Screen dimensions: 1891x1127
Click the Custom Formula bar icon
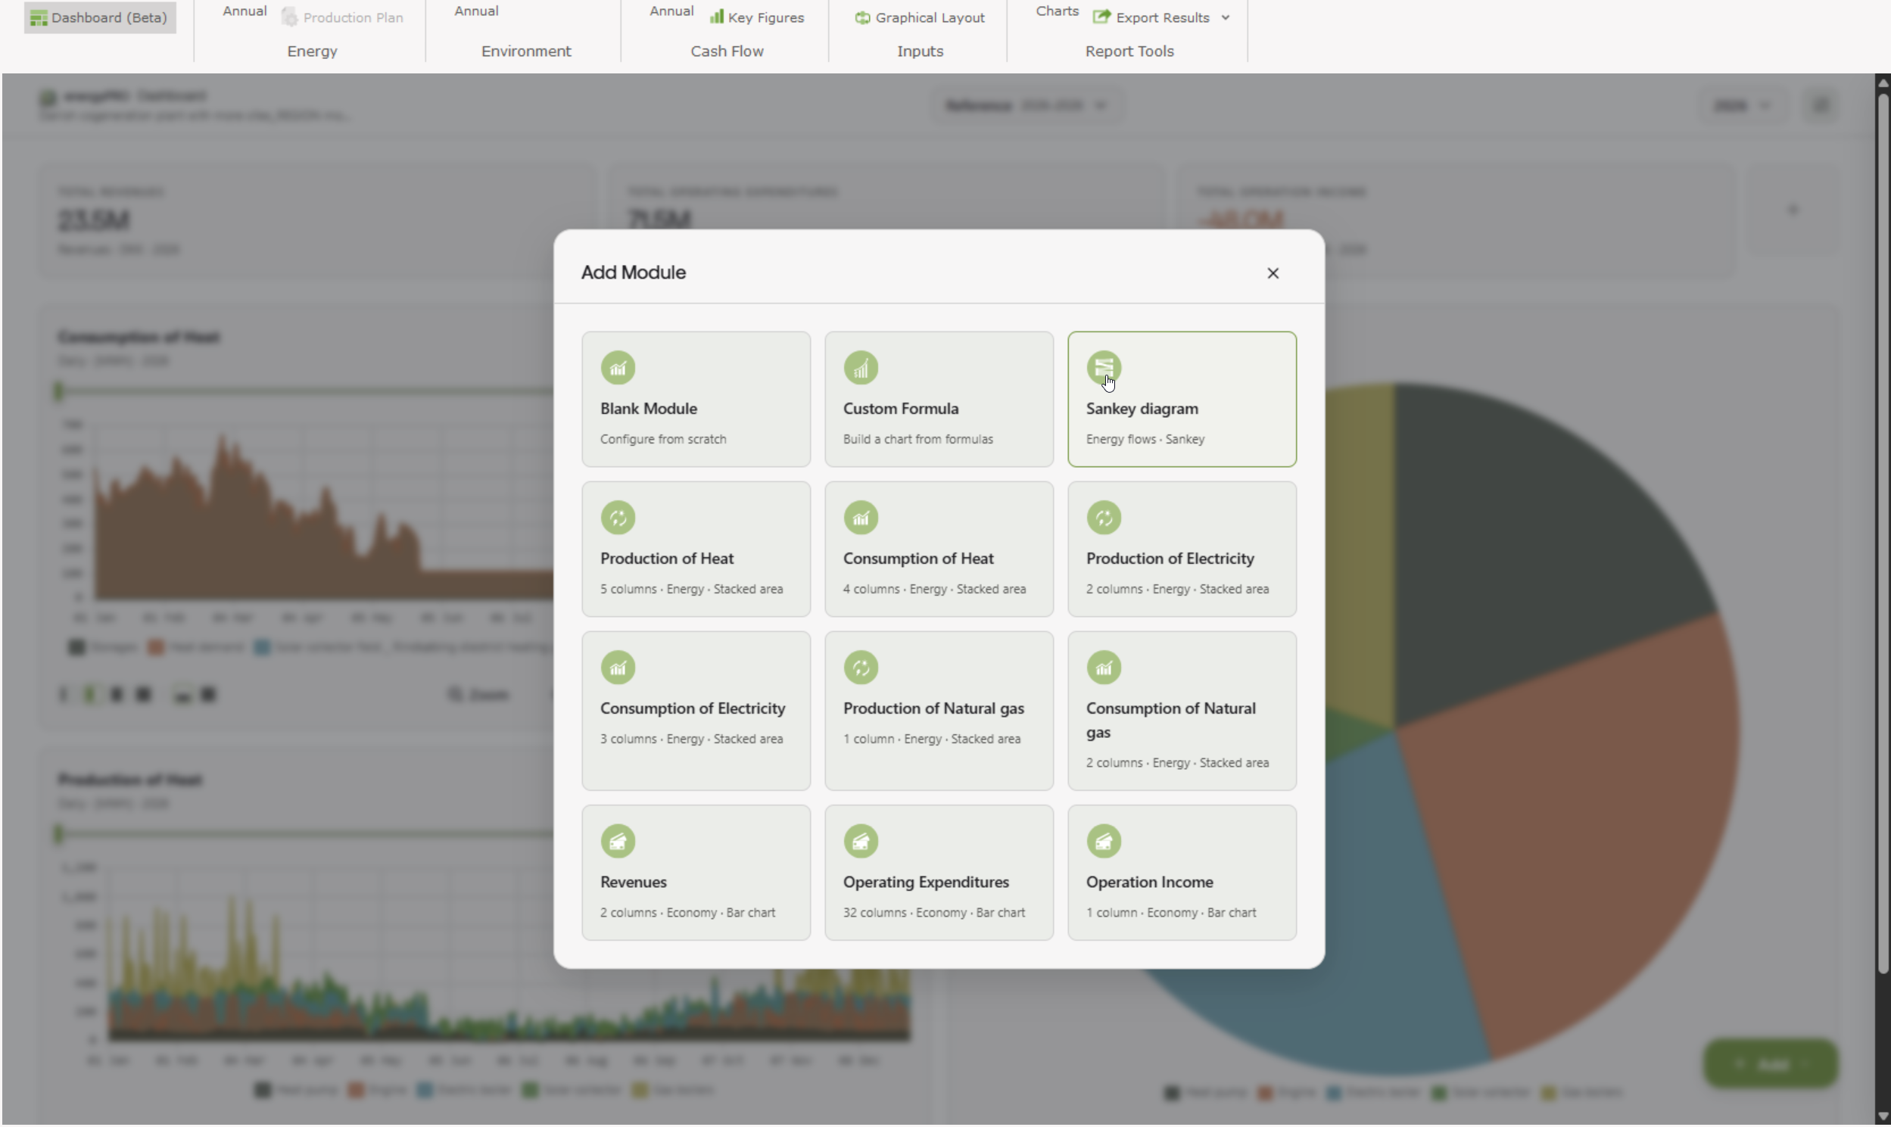[x=861, y=369]
